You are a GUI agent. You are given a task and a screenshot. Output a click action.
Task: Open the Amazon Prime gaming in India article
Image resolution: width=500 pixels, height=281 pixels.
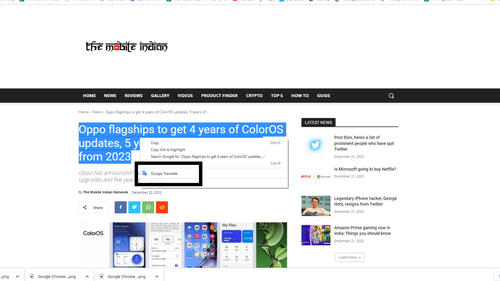[x=362, y=231]
